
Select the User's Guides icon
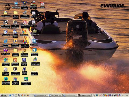tap(6, 52)
